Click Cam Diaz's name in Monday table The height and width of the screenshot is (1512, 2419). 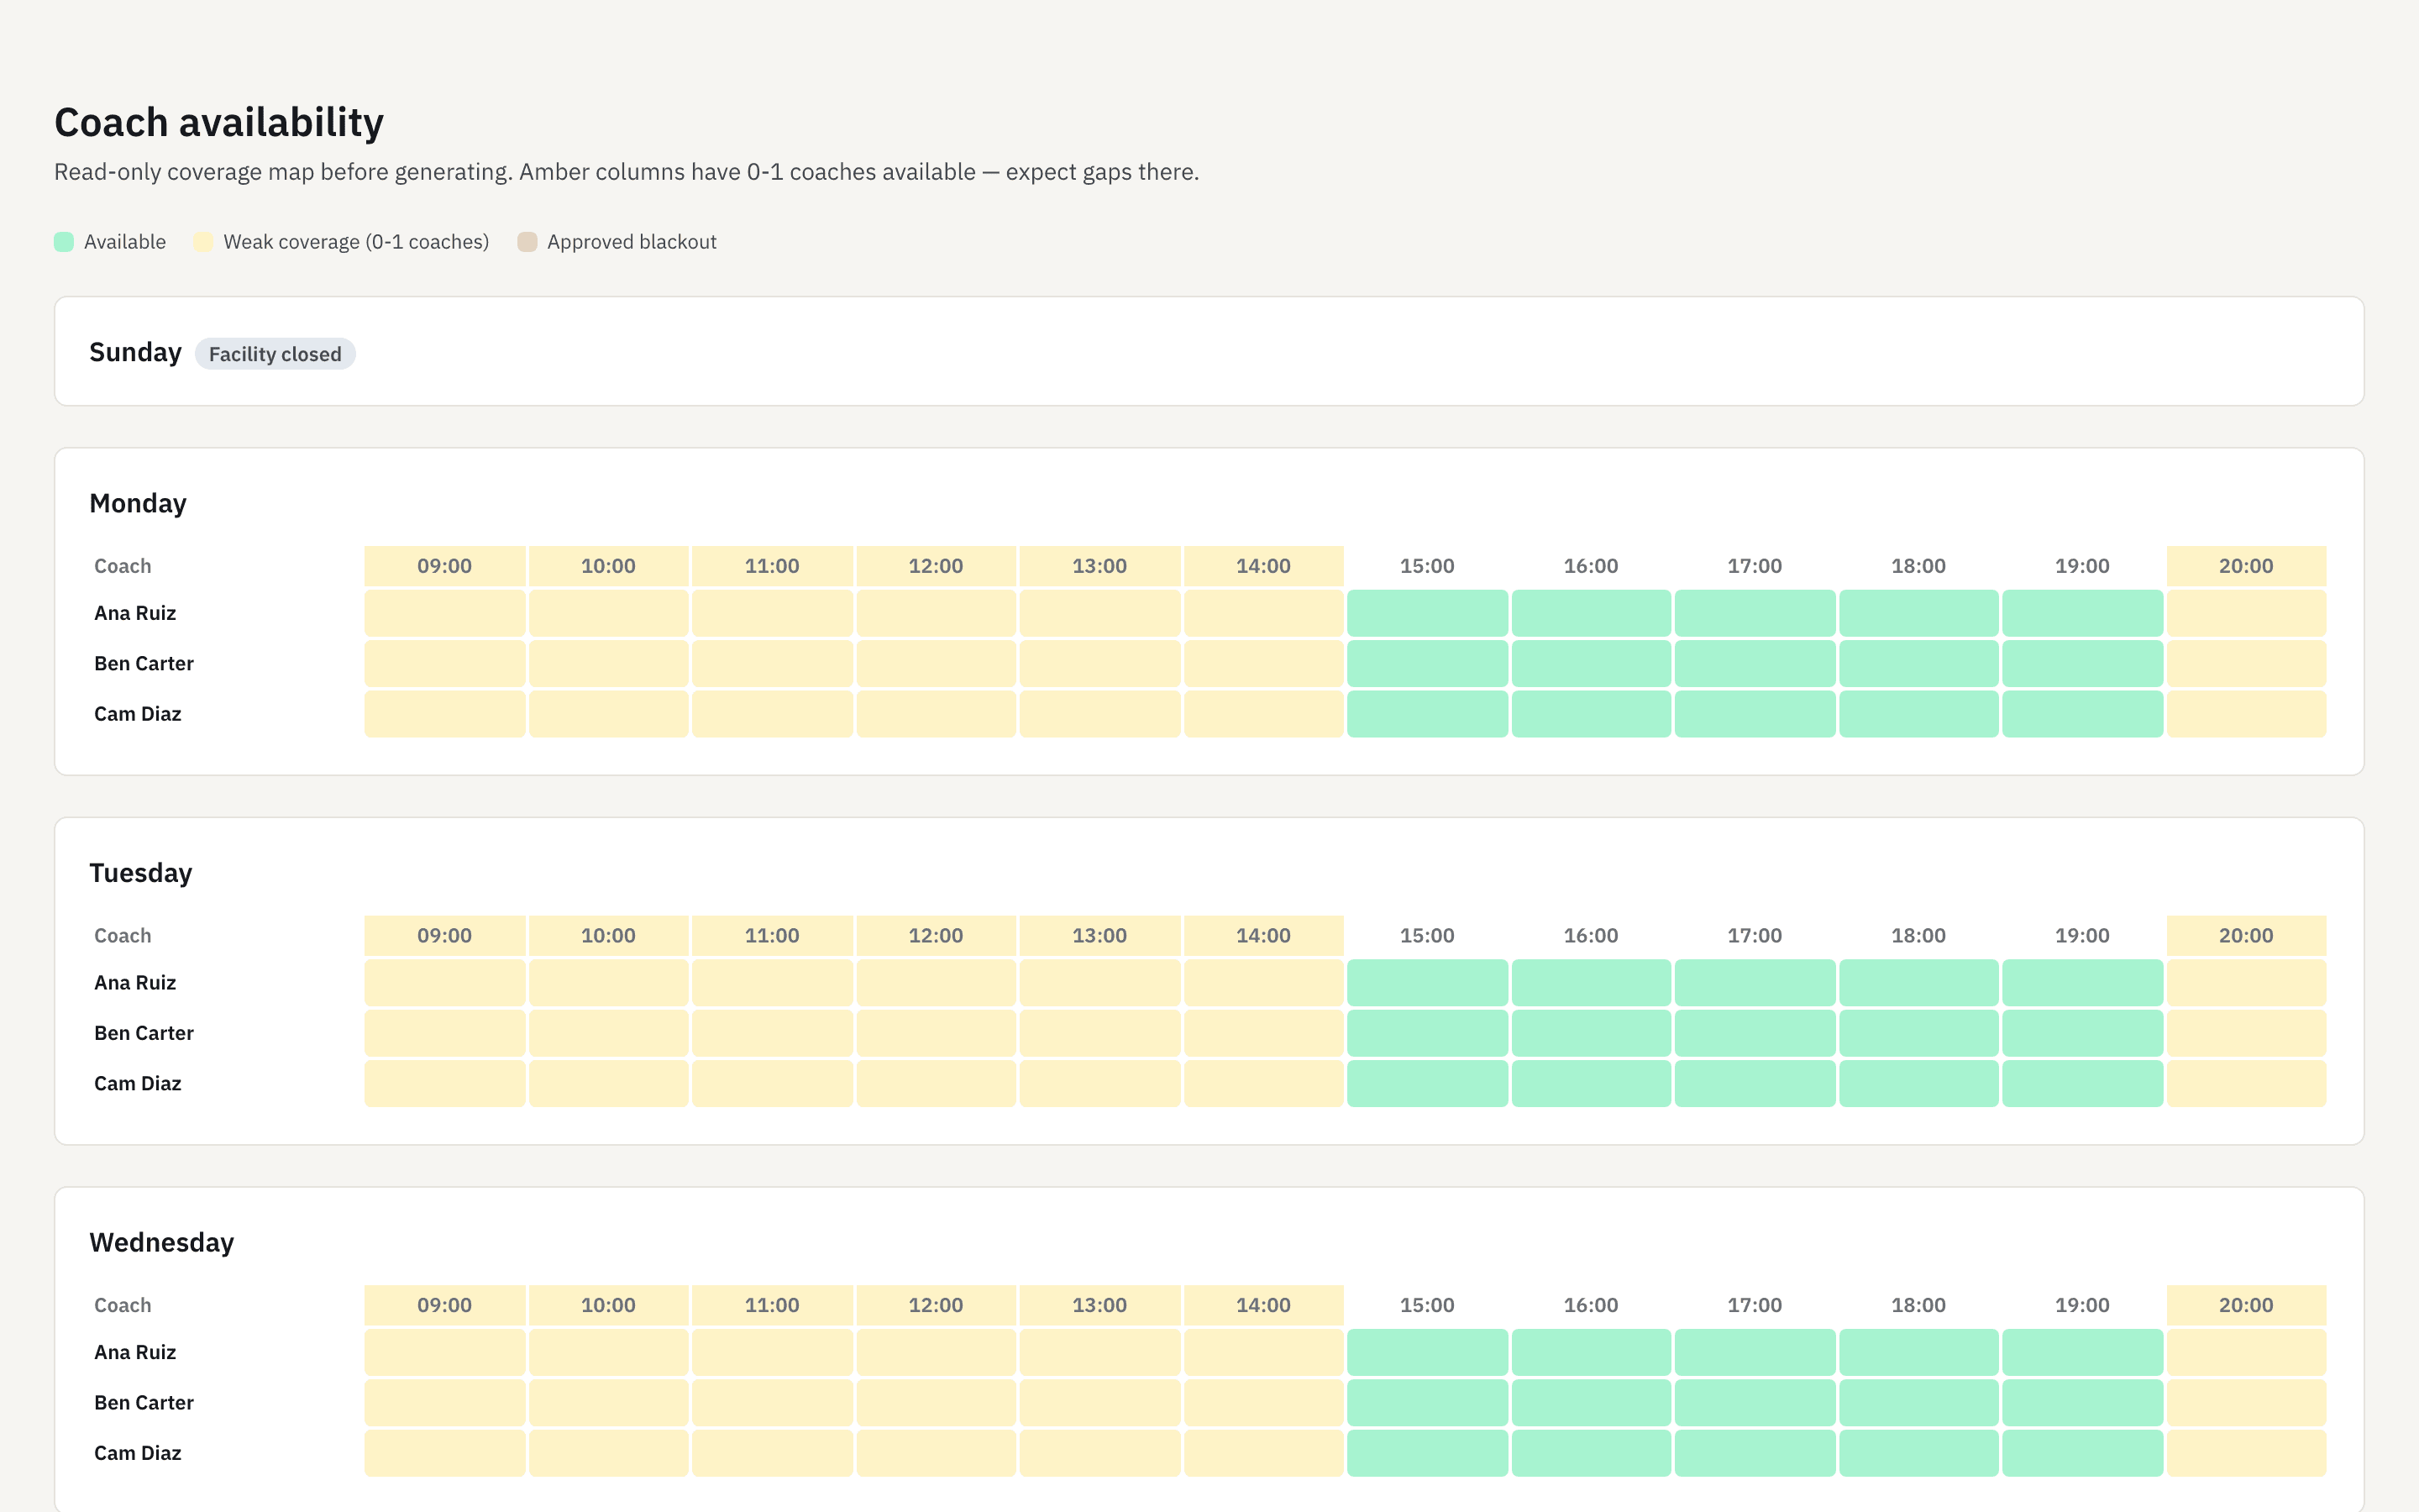coord(138,714)
